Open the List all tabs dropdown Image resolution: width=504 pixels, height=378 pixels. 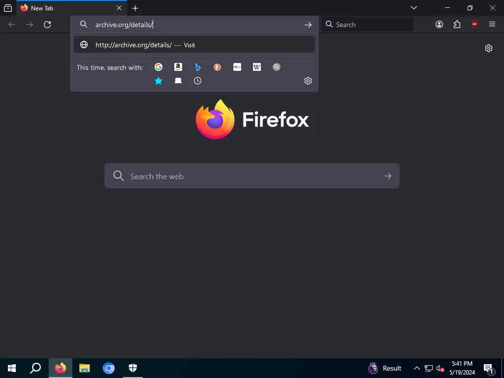(413, 8)
